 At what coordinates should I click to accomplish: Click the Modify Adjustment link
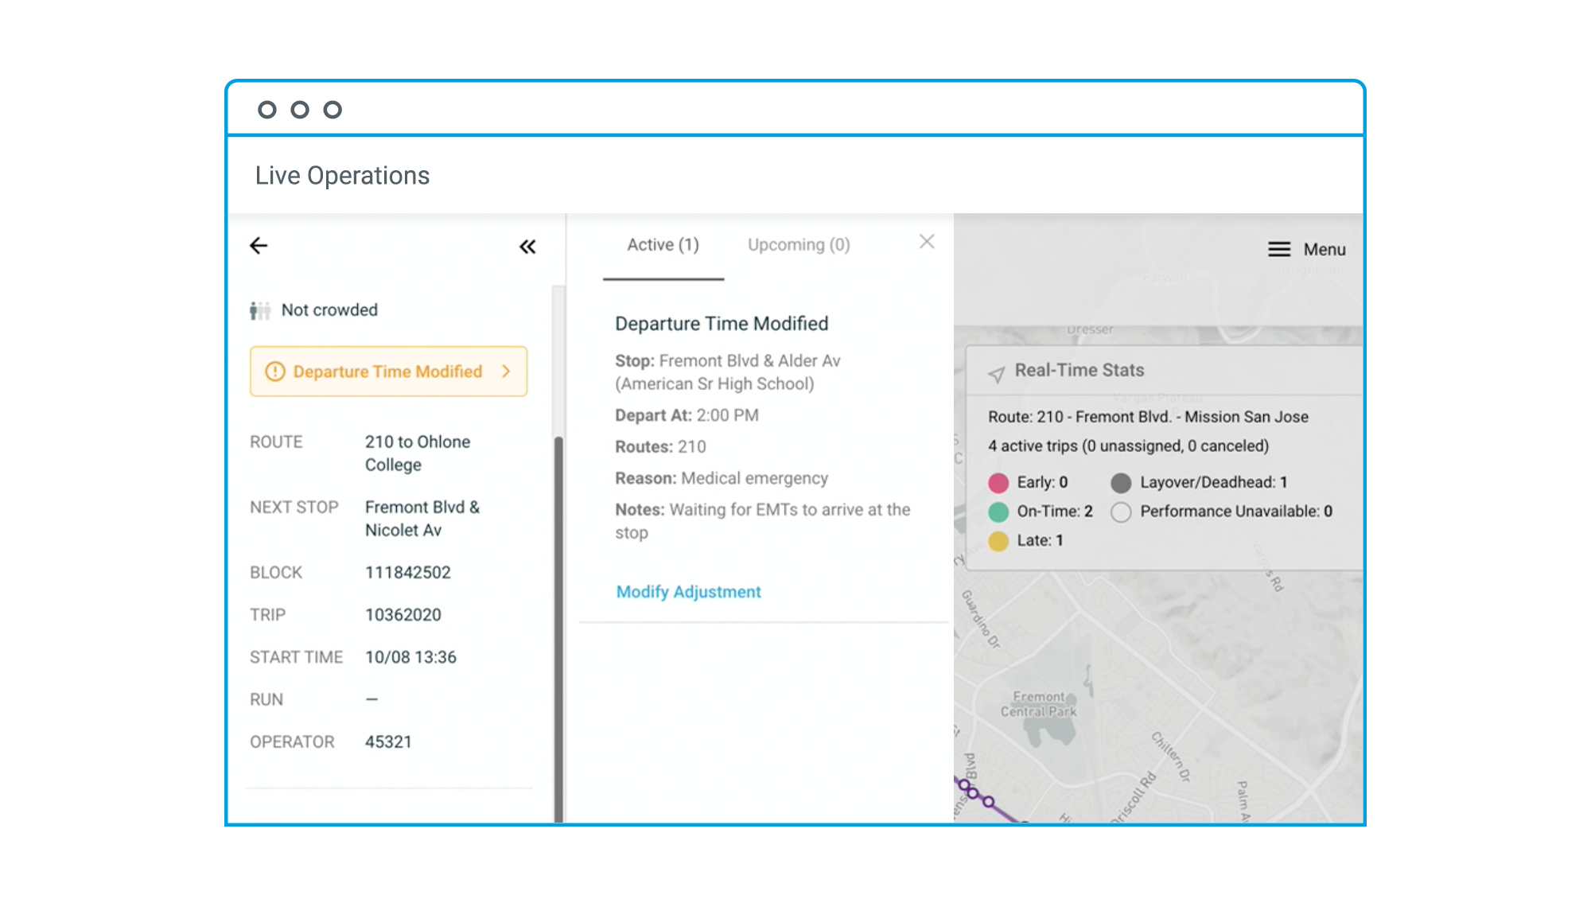688,592
